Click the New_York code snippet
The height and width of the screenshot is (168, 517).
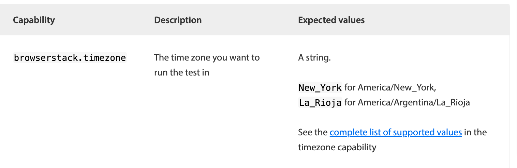coord(320,88)
